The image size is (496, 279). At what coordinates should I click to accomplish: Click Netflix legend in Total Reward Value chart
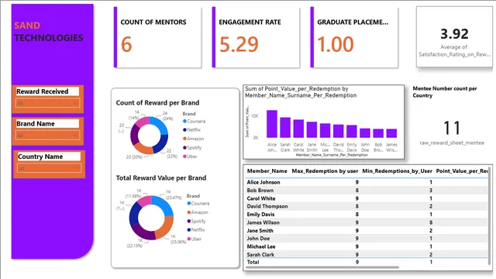pyautogui.click(x=196, y=229)
